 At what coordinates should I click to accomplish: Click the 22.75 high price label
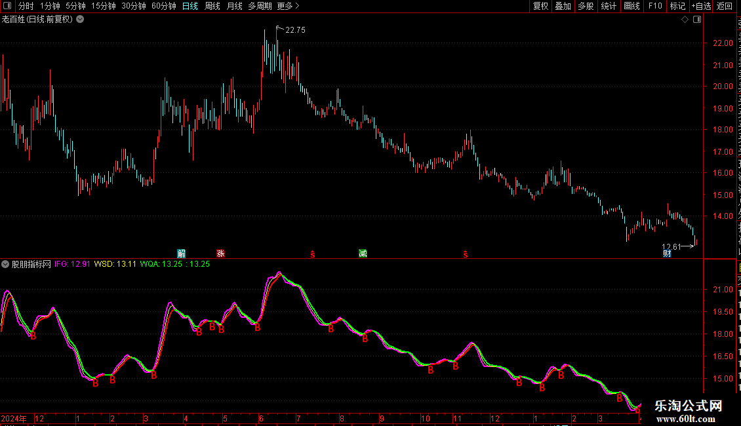(295, 30)
